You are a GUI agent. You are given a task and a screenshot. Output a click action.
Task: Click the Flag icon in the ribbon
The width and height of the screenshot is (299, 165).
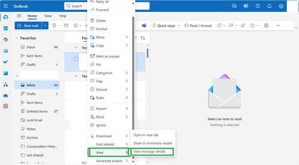click(231, 25)
